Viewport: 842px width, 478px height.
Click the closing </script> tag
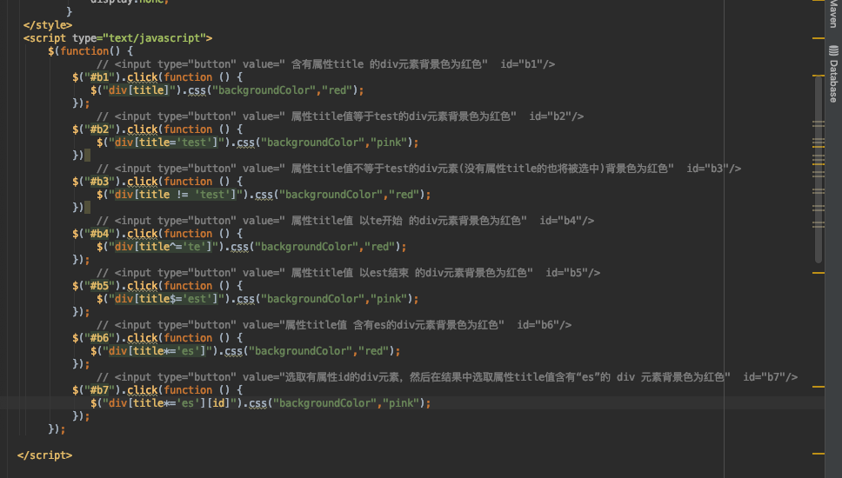[44, 455]
